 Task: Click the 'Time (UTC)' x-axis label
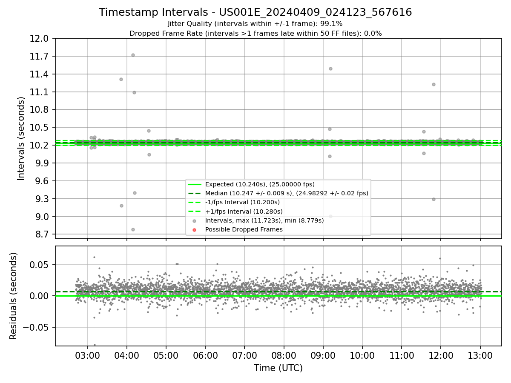pos(278,368)
